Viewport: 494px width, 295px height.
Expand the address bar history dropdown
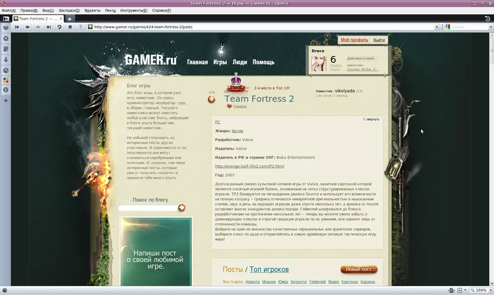coord(437,27)
